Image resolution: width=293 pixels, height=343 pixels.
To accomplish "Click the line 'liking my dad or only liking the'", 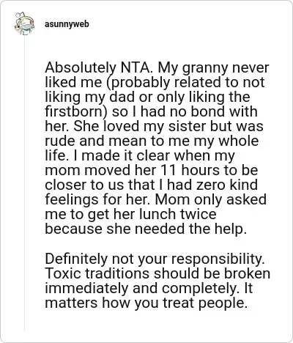I will tap(147, 97).
